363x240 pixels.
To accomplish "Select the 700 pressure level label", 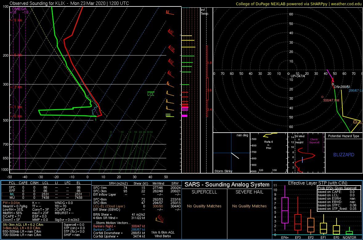I will tap(5, 144).
